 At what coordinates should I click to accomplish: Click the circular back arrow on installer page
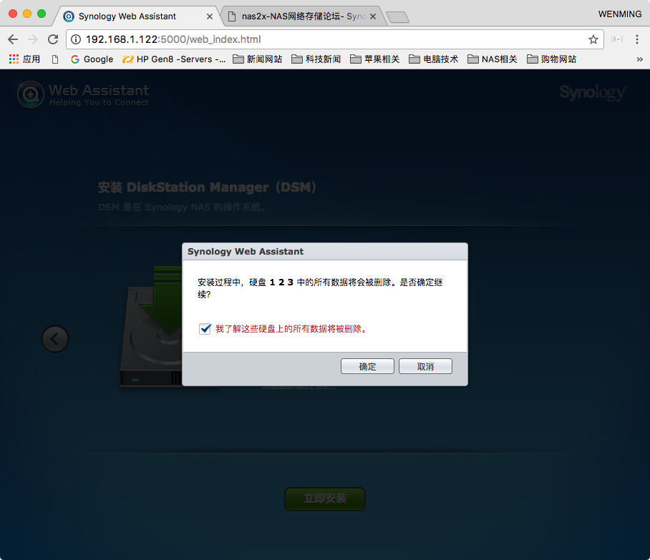click(55, 338)
